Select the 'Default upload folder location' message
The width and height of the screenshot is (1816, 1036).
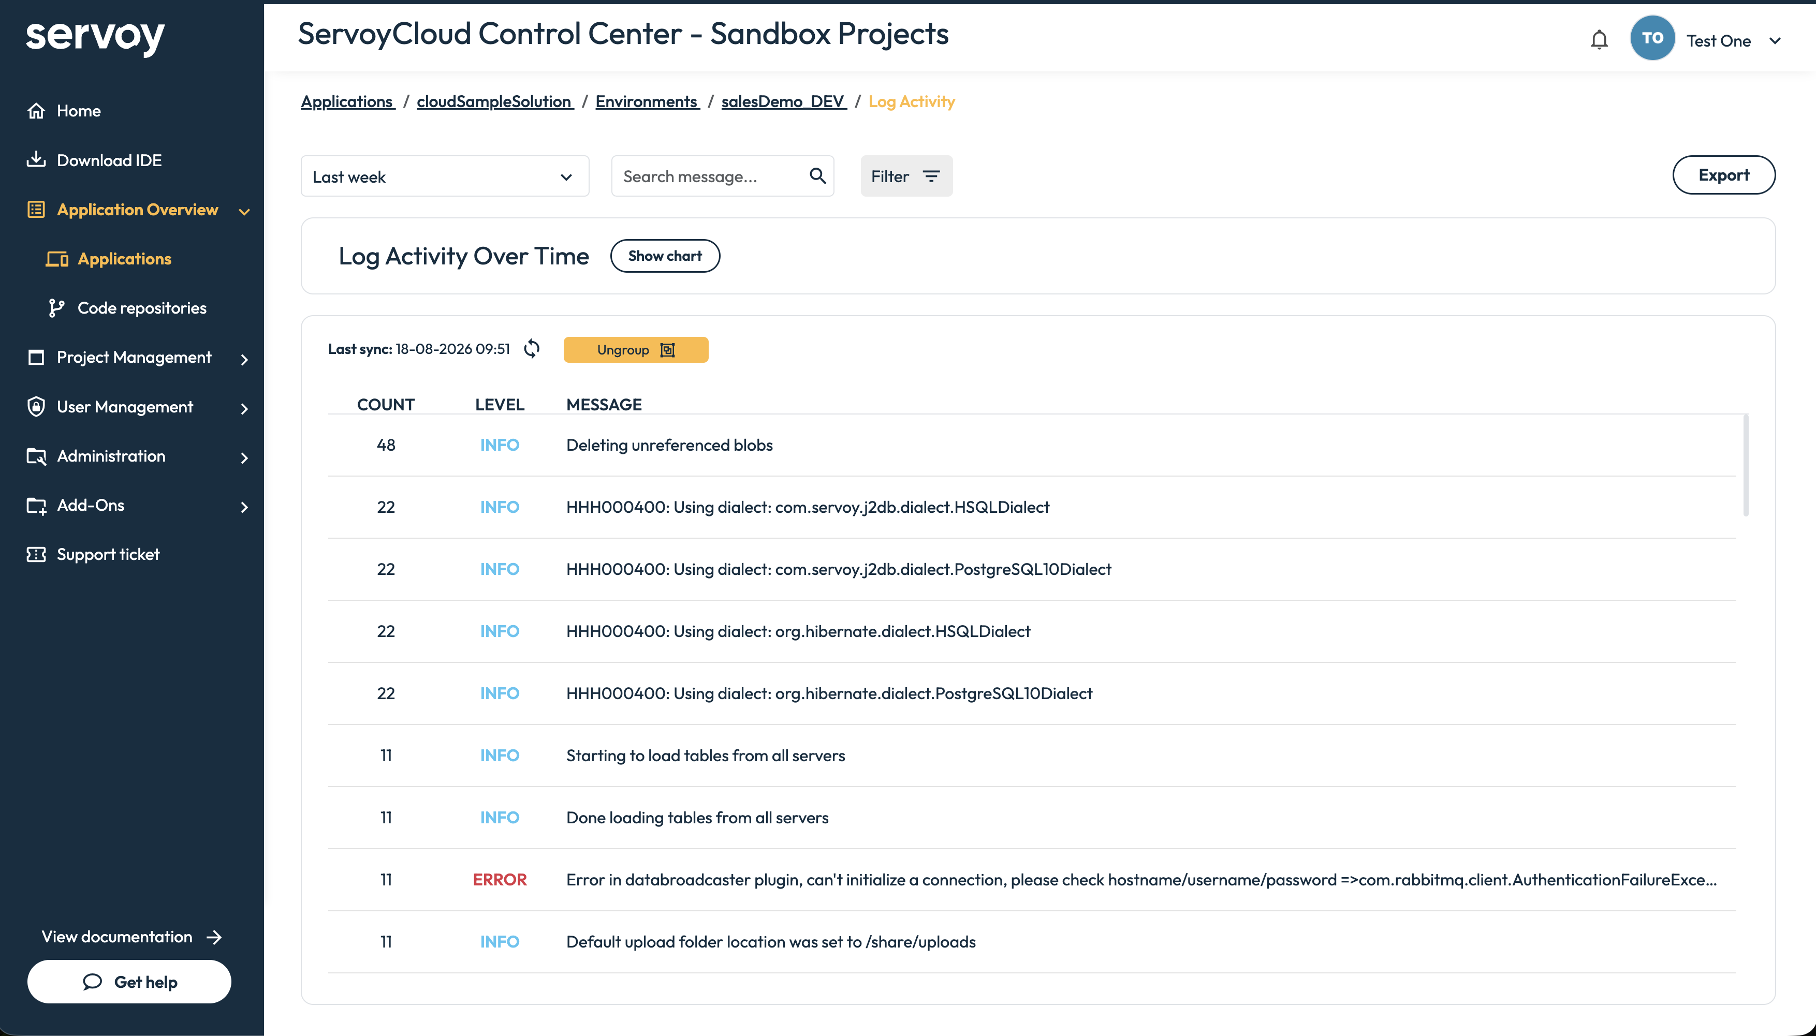[771, 942]
